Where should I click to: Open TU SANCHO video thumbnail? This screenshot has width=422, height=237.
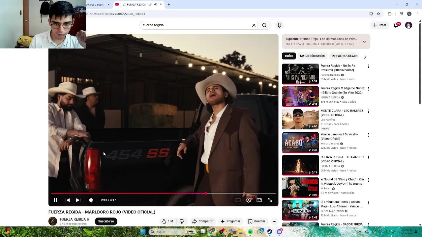click(x=300, y=165)
